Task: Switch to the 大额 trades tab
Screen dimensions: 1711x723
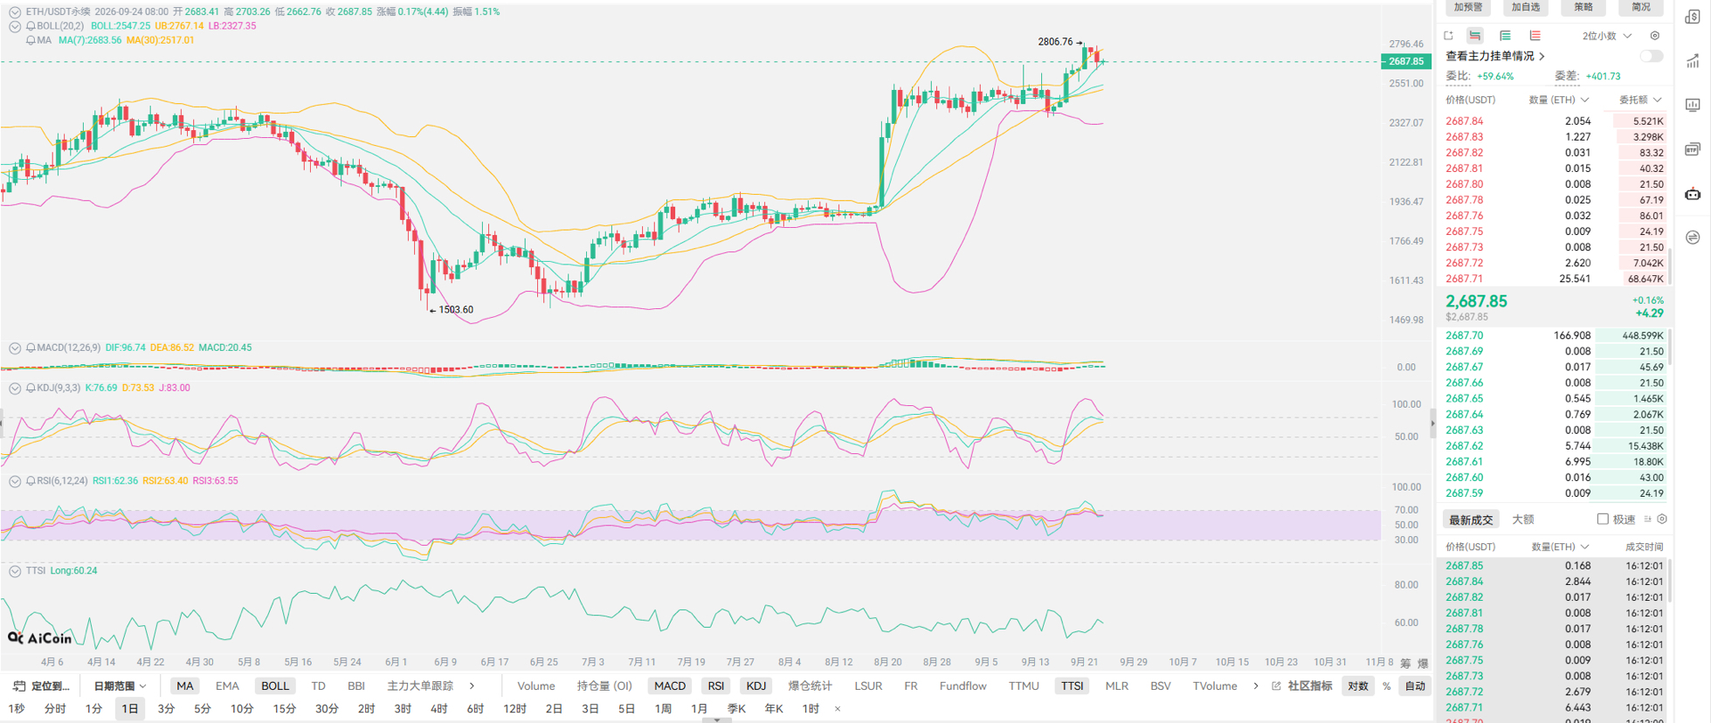Action: pyautogui.click(x=1522, y=520)
